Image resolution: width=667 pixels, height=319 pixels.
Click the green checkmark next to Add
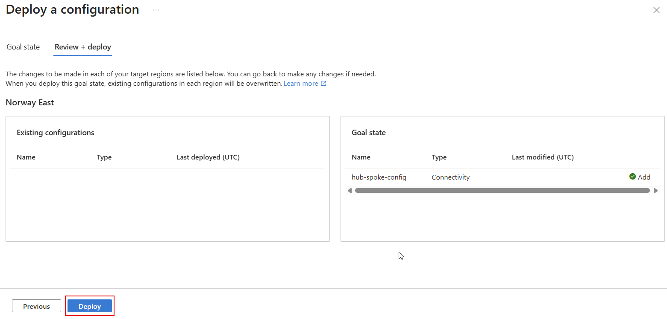click(632, 176)
